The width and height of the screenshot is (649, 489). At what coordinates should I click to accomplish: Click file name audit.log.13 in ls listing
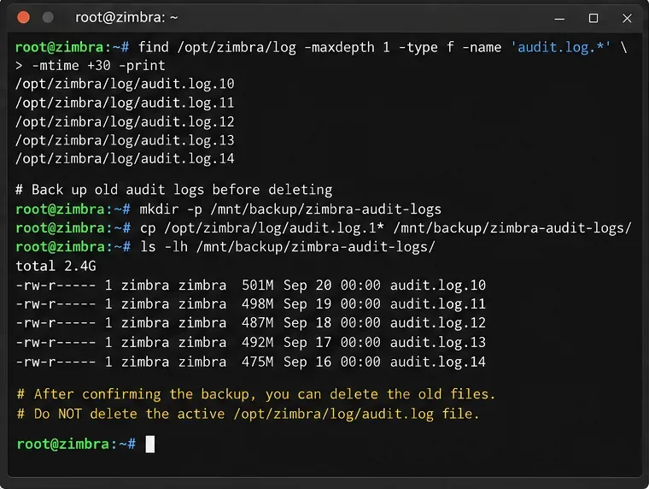(x=438, y=343)
